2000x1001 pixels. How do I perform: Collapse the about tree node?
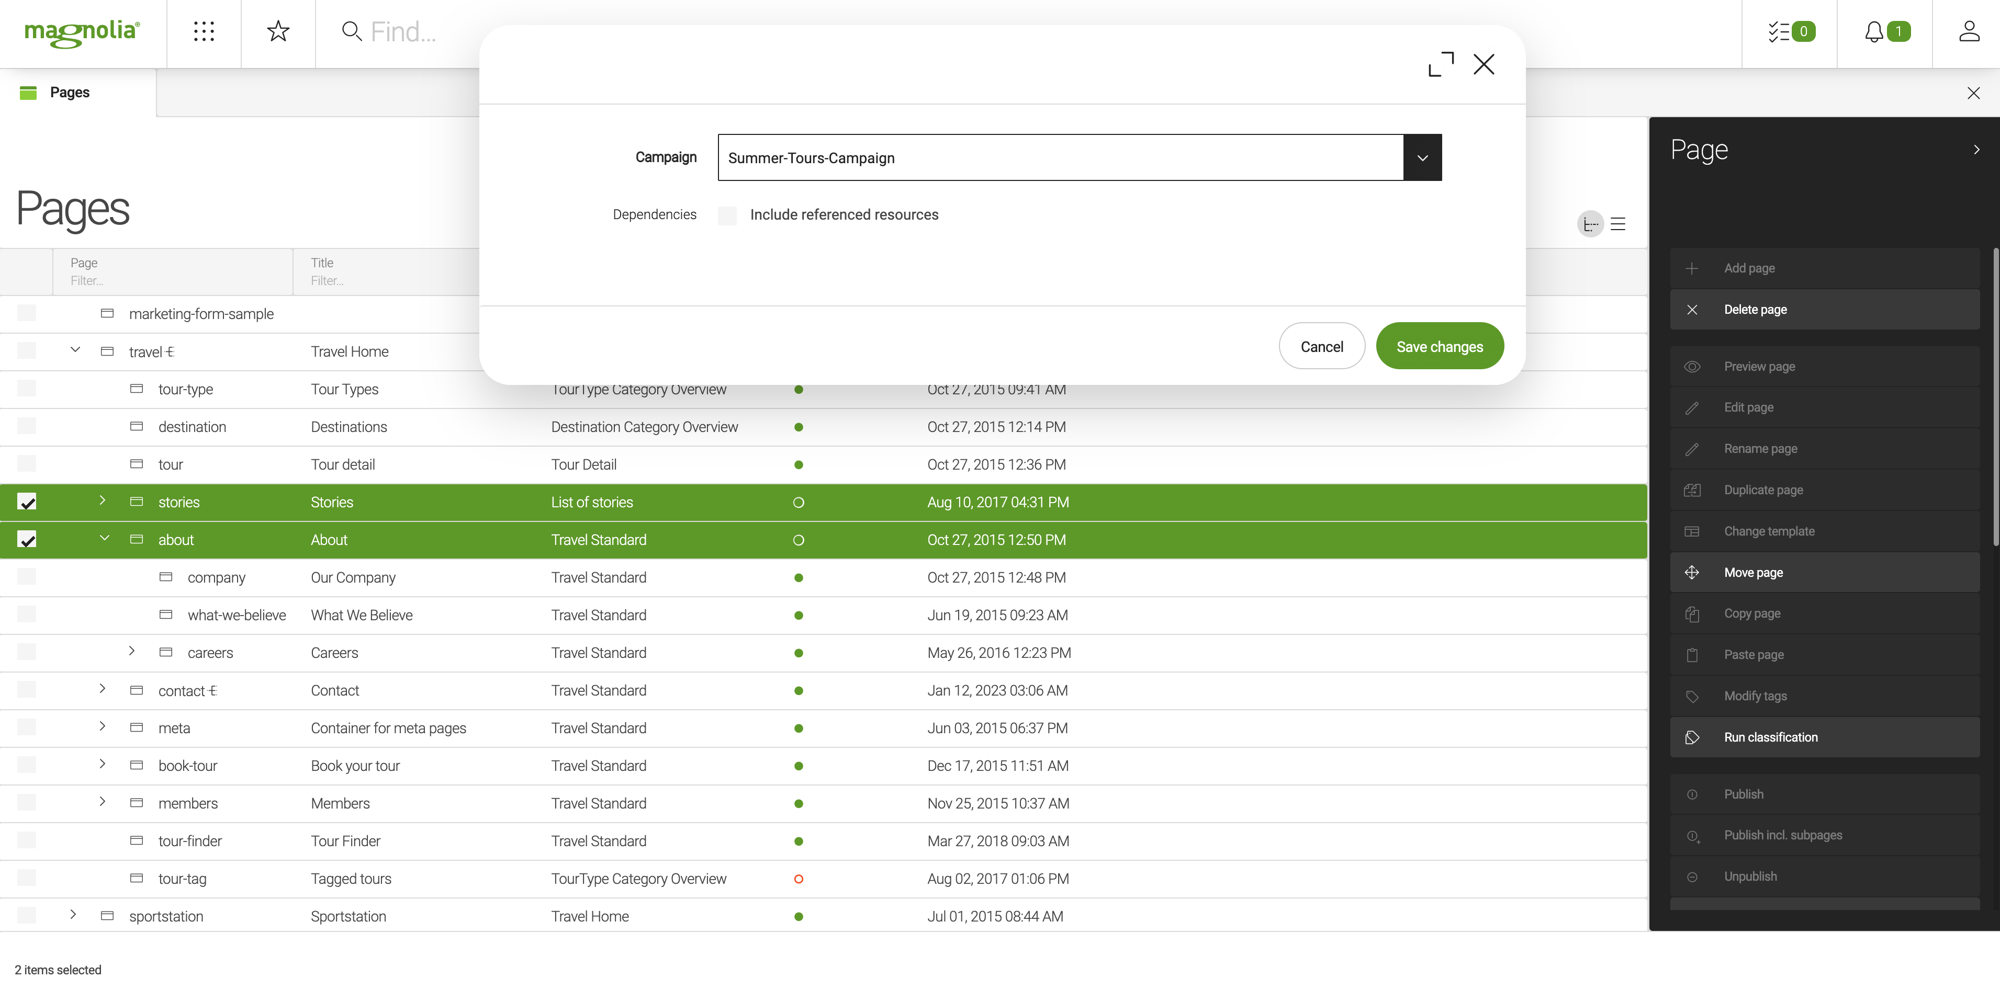click(x=104, y=539)
